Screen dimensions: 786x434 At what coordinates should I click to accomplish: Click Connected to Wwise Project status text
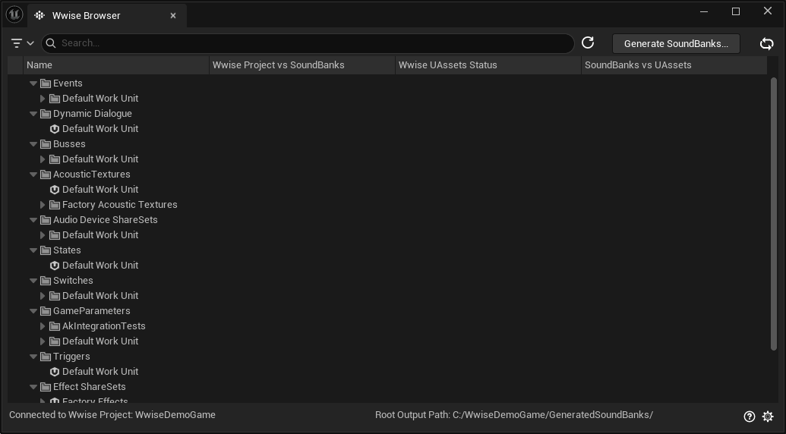(x=112, y=415)
